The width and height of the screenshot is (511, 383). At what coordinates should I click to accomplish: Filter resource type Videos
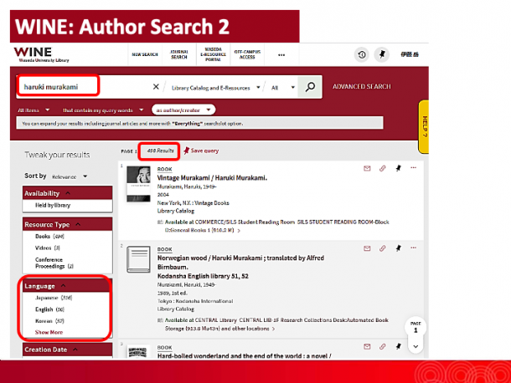pyautogui.click(x=48, y=248)
